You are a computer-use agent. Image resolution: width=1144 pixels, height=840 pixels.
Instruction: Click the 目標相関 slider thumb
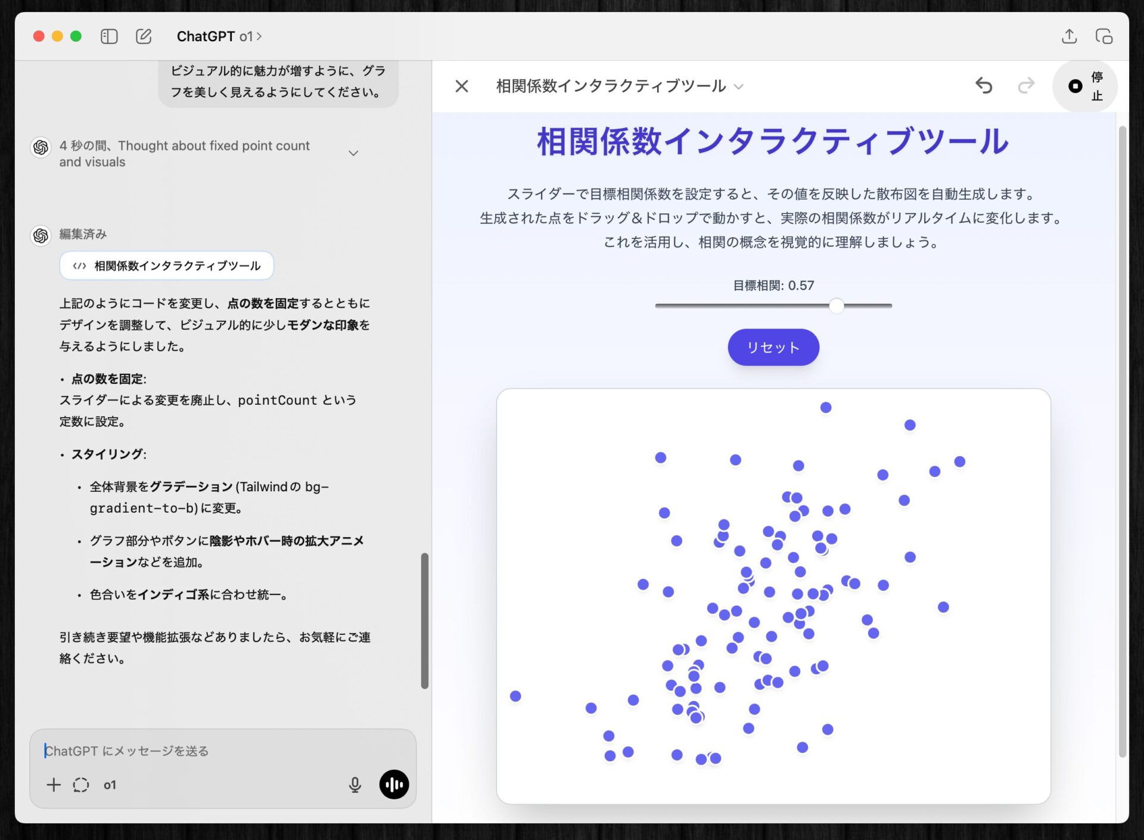coord(837,305)
